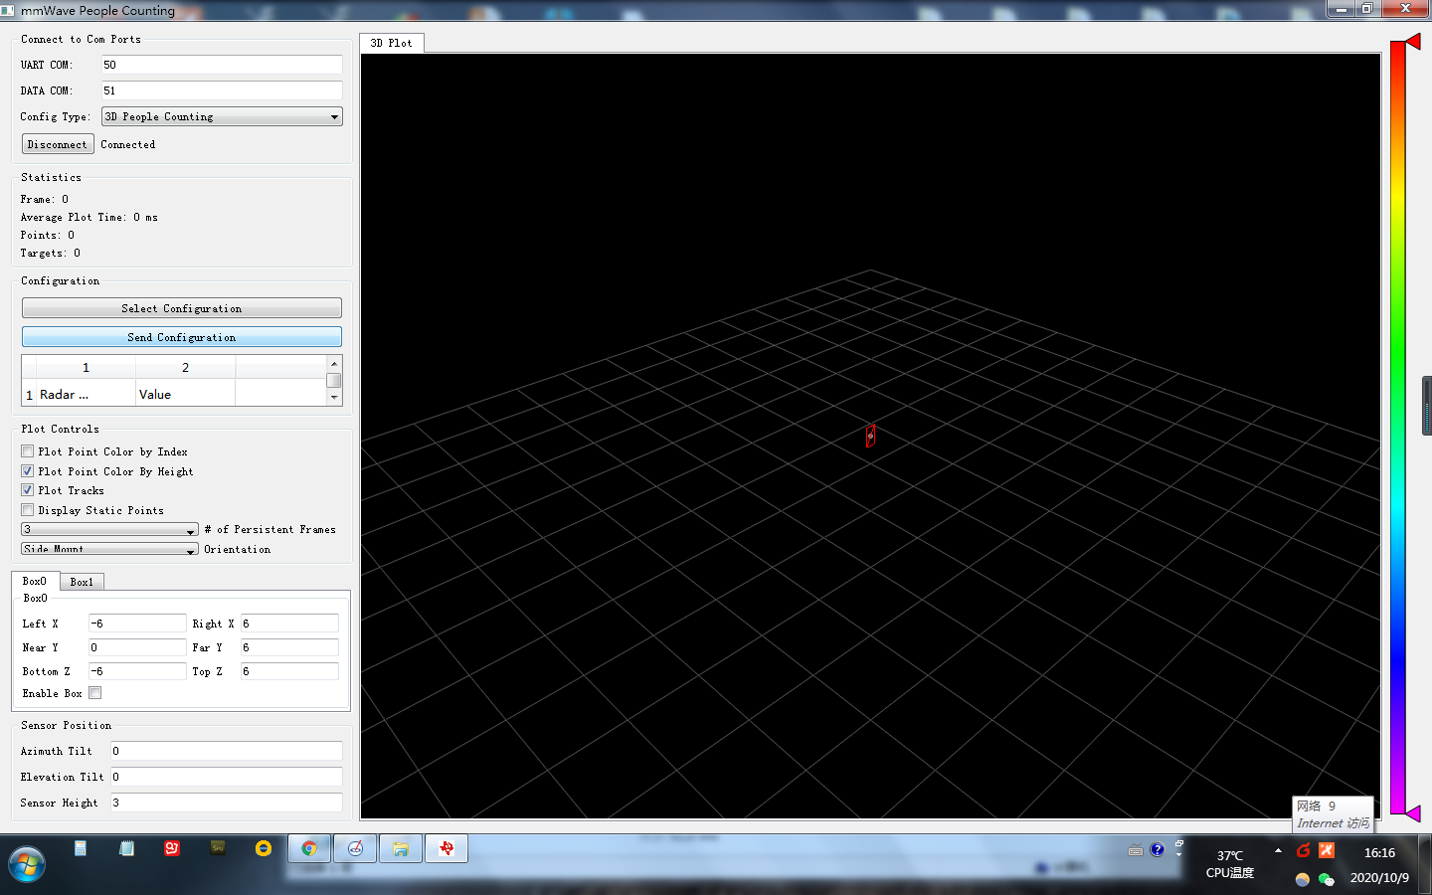Screen dimensions: 1432x895
Task: Switch to the Box0 tab
Action: click(35, 581)
